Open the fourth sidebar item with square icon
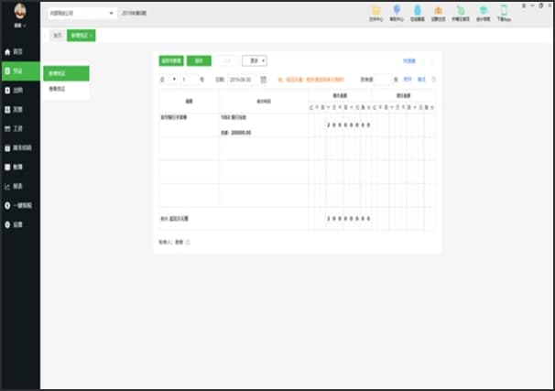Screen dimensions: 555x391 click(14, 109)
